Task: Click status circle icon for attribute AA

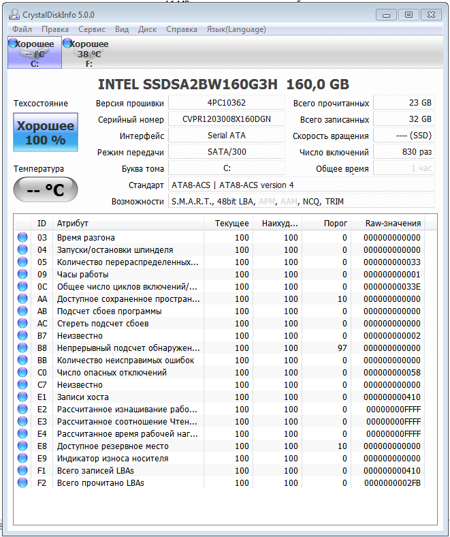Action: click(x=22, y=299)
